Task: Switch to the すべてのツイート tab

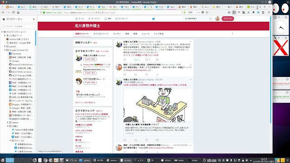Action: coord(101,34)
